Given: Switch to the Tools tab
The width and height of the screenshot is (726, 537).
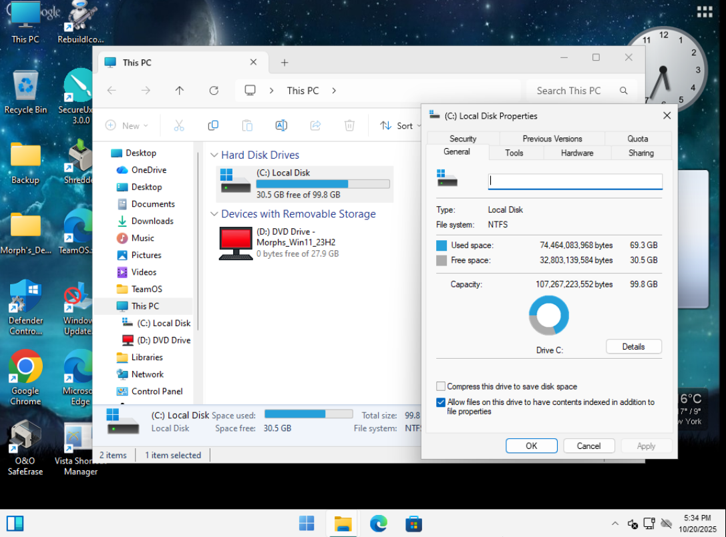Looking at the screenshot, I should (514, 153).
